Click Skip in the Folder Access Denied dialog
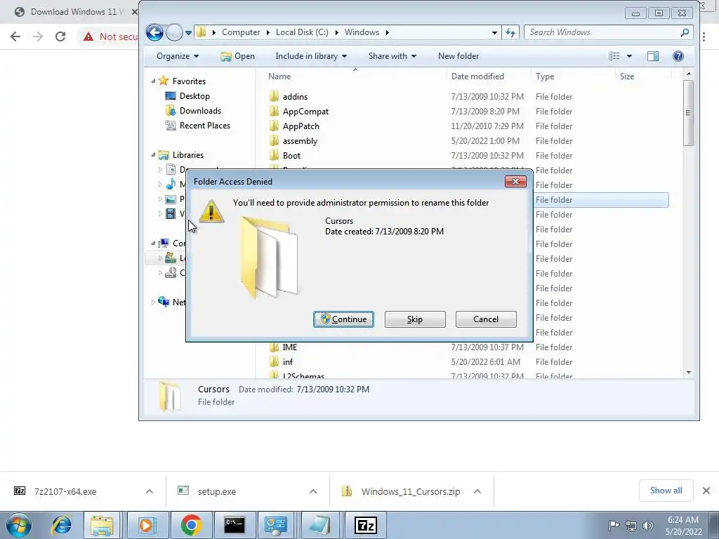 pyautogui.click(x=415, y=319)
